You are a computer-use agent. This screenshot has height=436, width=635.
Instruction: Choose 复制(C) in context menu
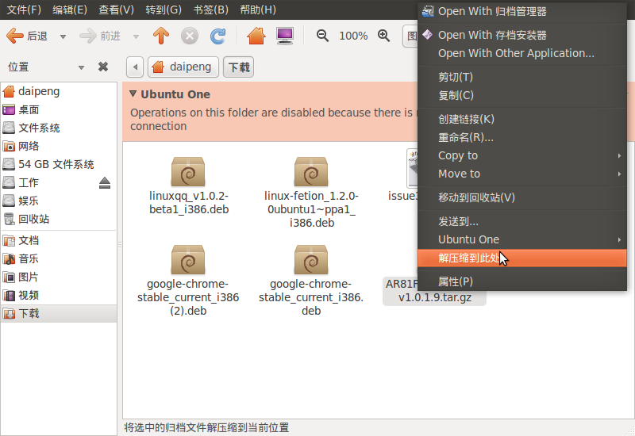[522, 95]
